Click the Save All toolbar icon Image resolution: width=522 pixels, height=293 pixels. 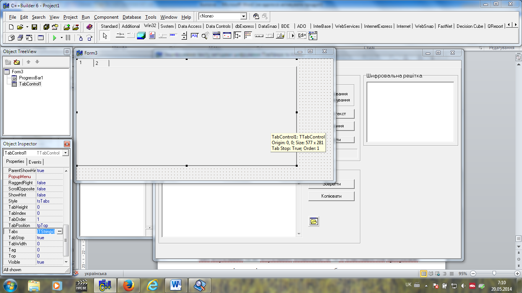point(46,27)
